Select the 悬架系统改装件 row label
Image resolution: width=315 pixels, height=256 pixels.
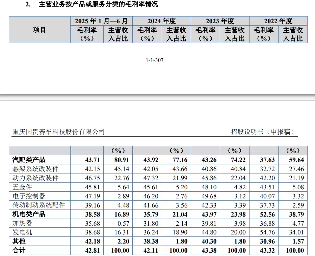(35, 169)
